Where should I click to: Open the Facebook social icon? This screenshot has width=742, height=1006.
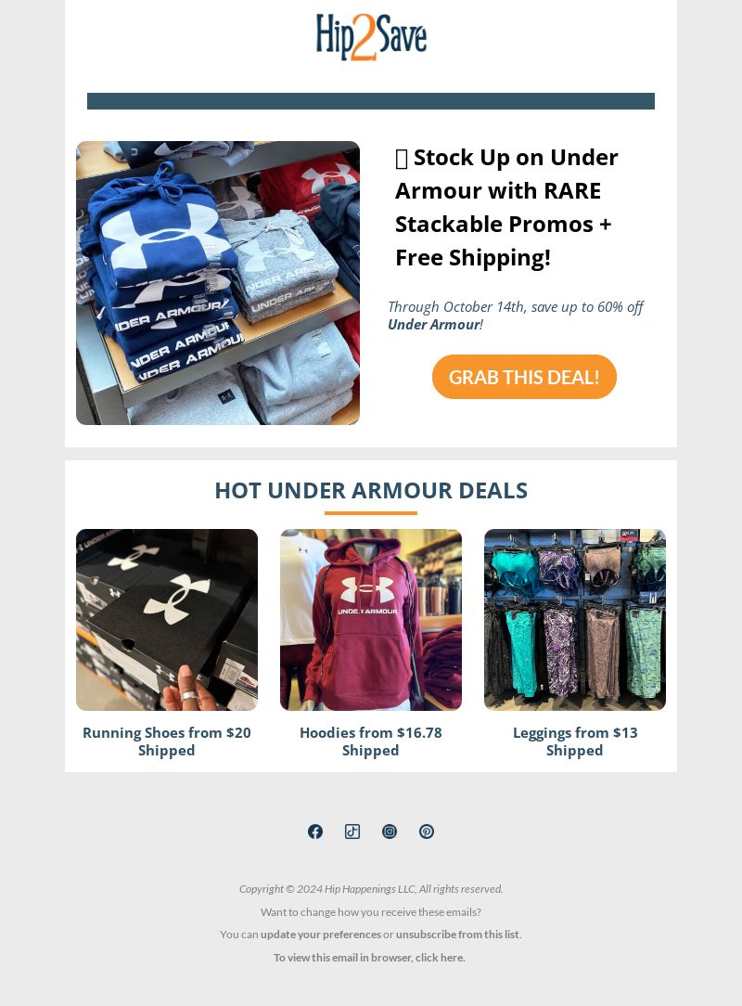click(x=314, y=832)
